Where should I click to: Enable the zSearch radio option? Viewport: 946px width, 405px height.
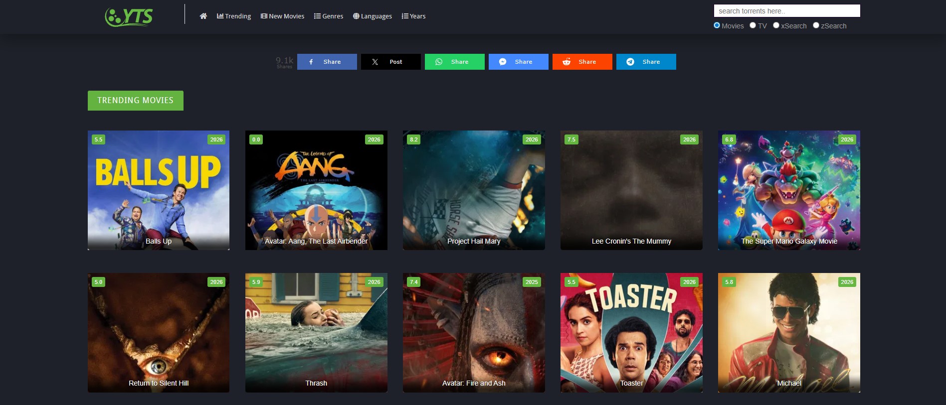[816, 25]
